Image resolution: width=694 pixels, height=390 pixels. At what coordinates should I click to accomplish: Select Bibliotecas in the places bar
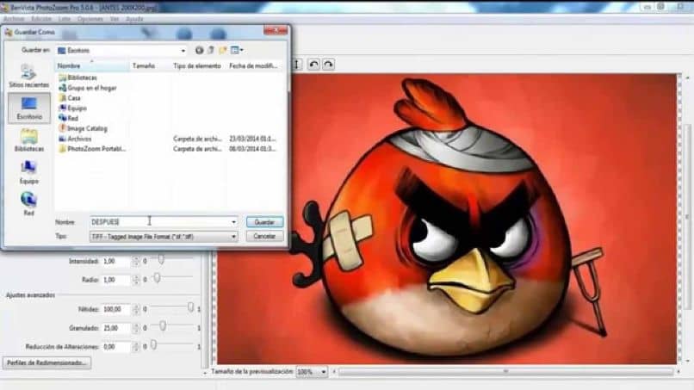[28, 140]
